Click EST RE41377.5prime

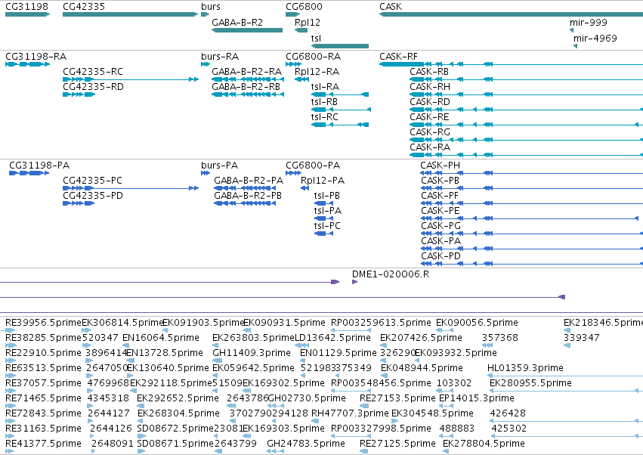click(43, 444)
